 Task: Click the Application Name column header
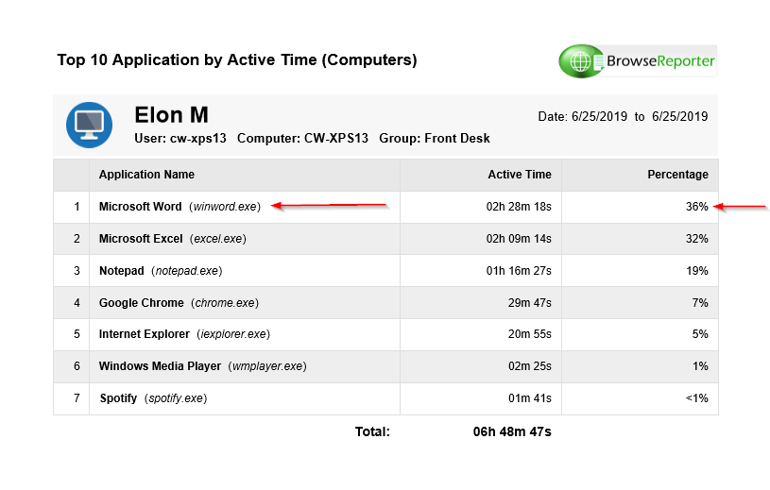click(146, 175)
